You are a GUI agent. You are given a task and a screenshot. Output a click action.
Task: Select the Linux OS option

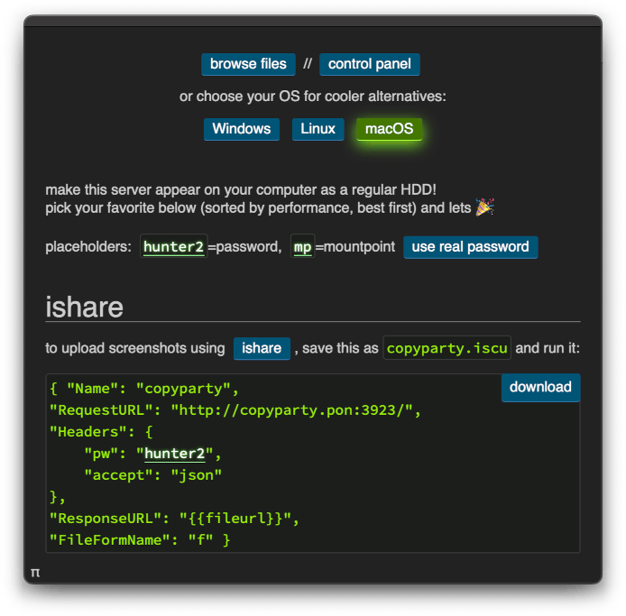(318, 129)
